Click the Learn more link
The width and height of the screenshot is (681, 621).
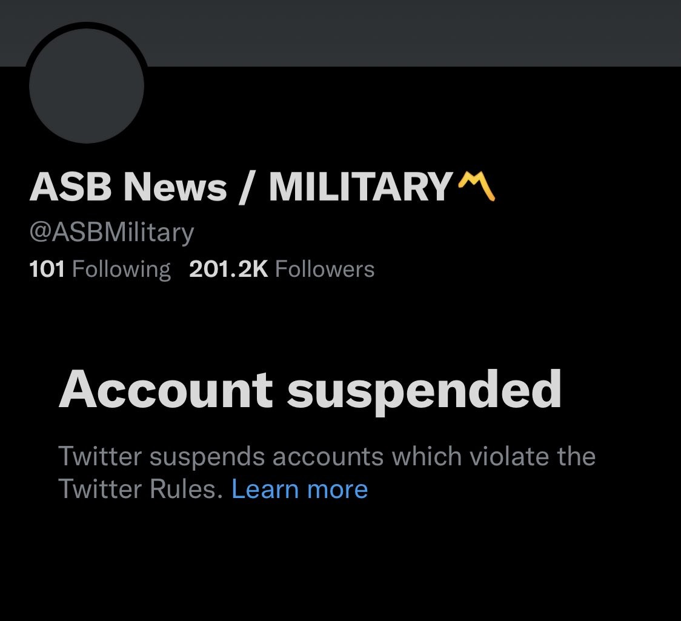[300, 489]
